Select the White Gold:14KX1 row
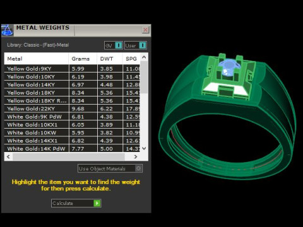 [72, 141]
